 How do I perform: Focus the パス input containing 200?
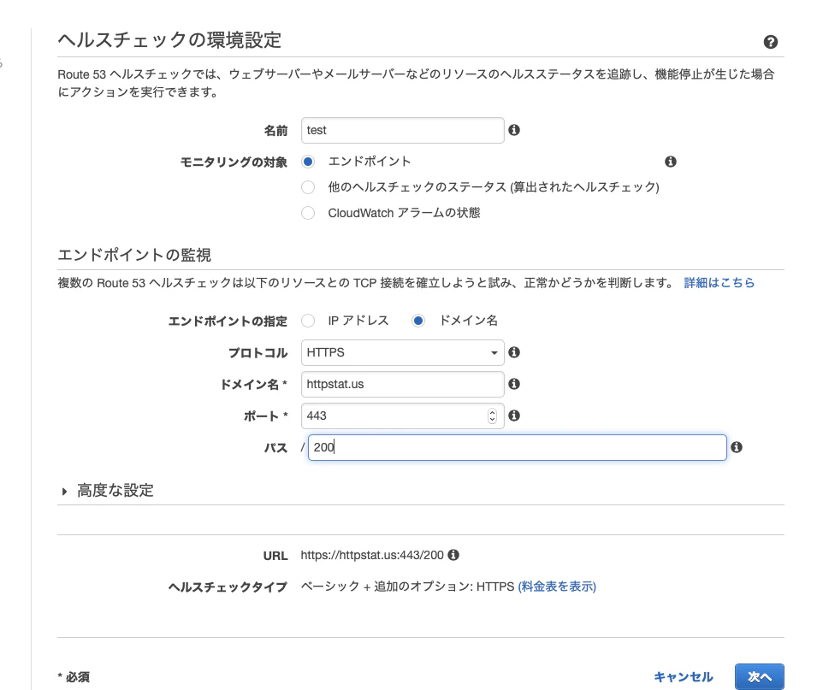tap(517, 447)
